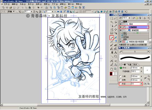Select the red-boxed pen tool in toolbox
Viewport: 152px width, 110px height.
[112, 38]
